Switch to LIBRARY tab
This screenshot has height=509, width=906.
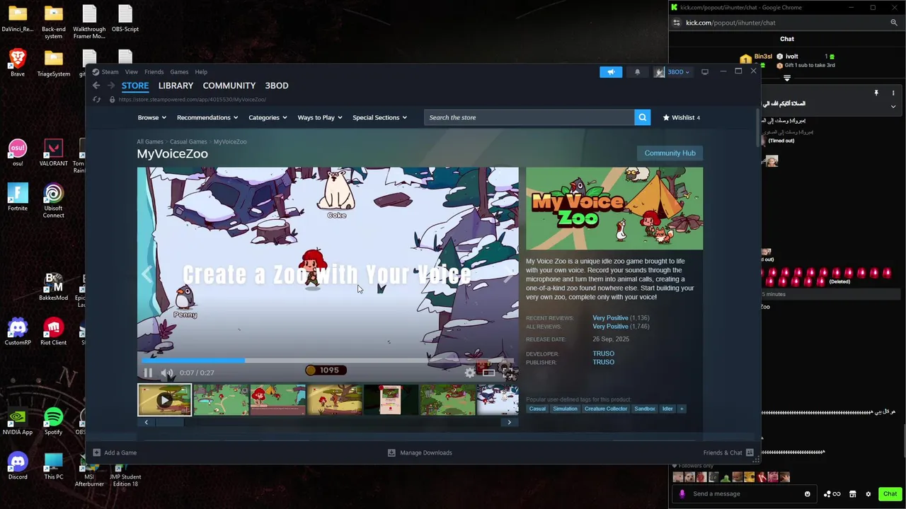(176, 86)
